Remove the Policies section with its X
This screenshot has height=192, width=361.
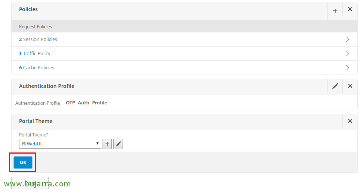point(350,9)
